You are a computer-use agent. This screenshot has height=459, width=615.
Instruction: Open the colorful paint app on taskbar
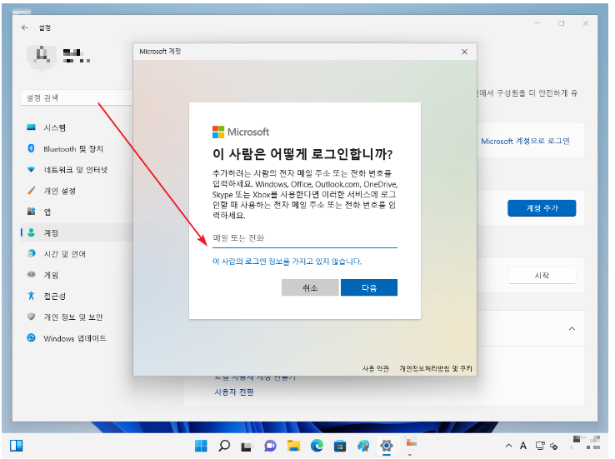pos(363,446)
